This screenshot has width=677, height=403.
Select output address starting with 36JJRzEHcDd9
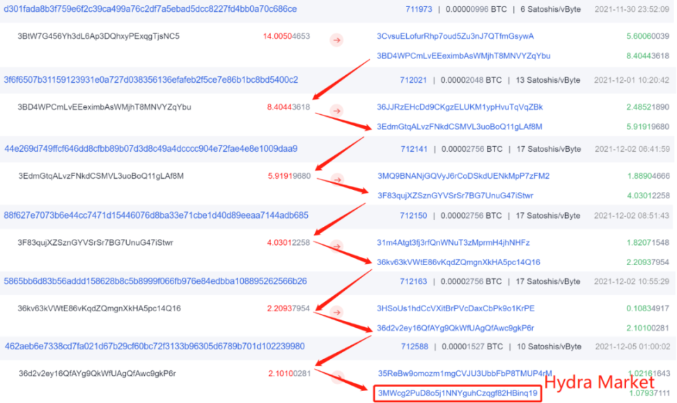460,106
